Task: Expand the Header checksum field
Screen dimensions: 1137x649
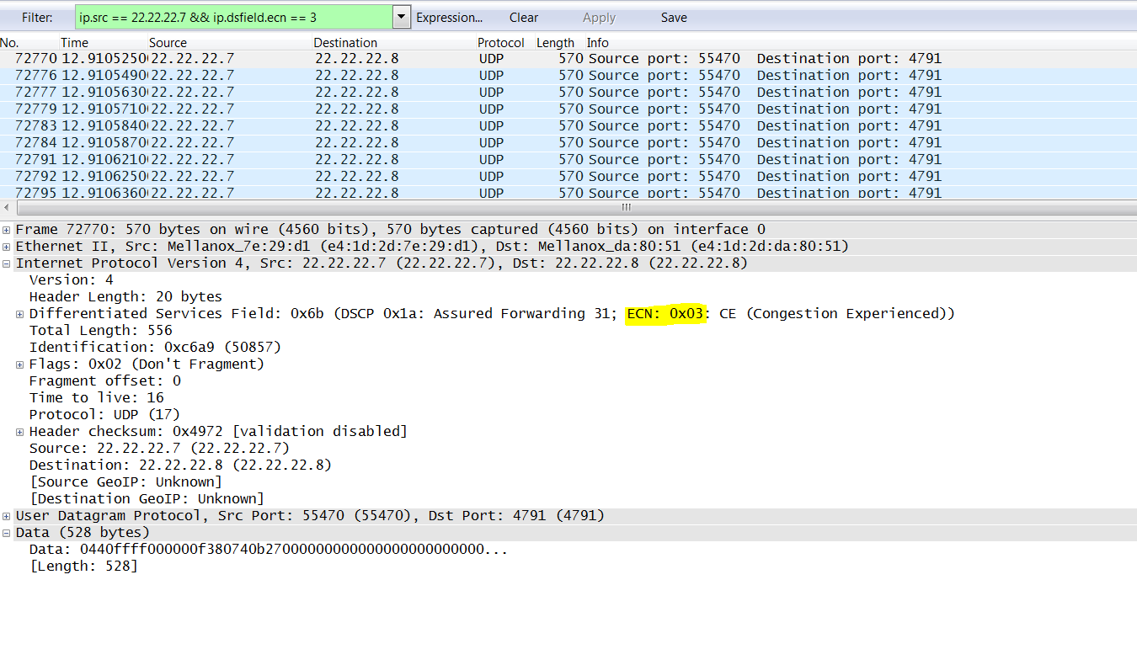Action: pyautogui.click(x=19, y=431)
